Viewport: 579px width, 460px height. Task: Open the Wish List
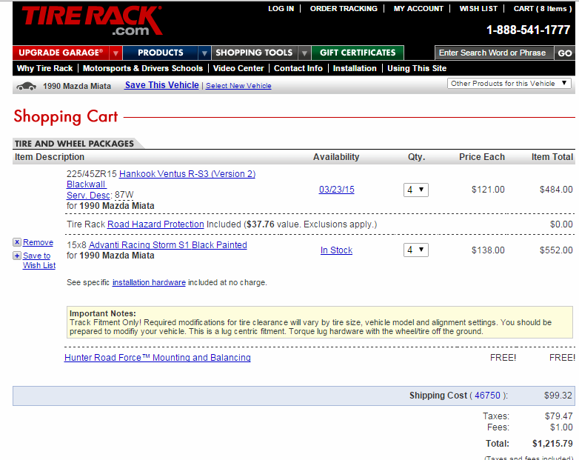point(478,8)
